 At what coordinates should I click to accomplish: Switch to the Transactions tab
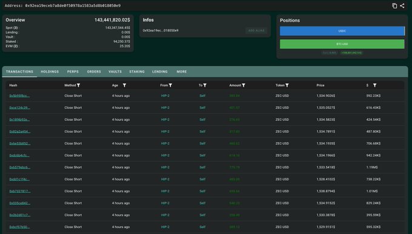(19, 71)
